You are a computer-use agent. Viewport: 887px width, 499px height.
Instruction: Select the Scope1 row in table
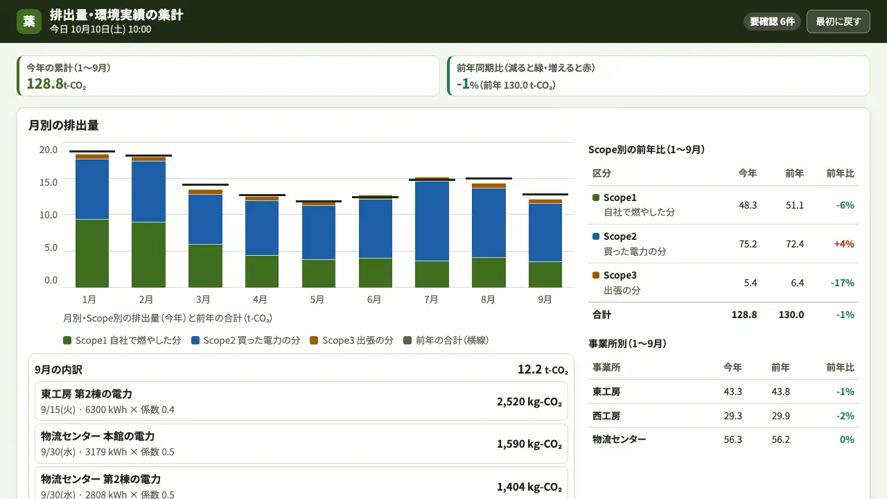coord(723,205)
